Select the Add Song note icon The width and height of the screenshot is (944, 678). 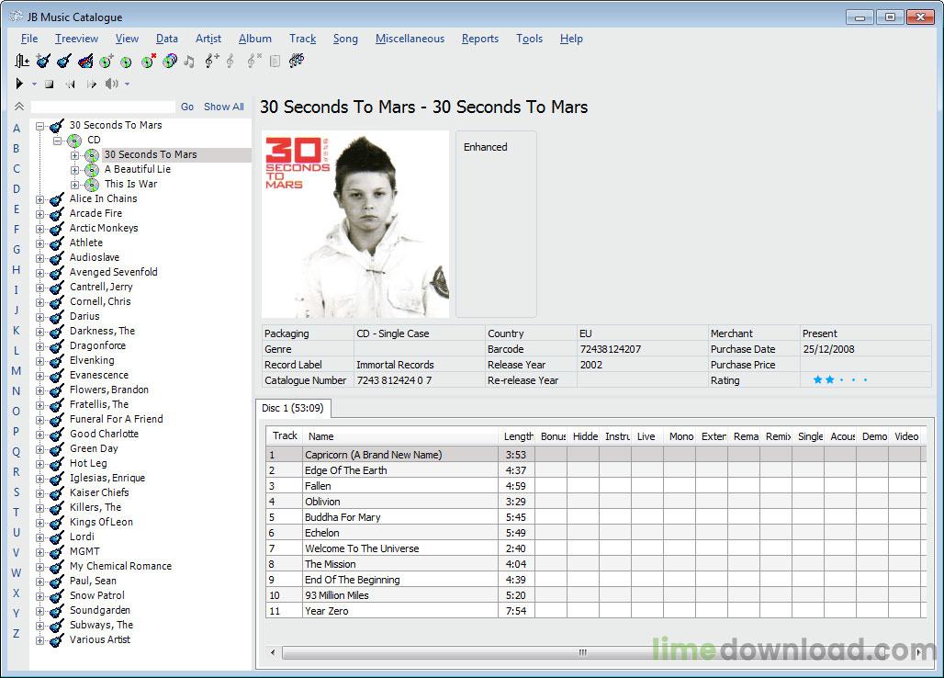pyautogui.click(x=209, y=61)
